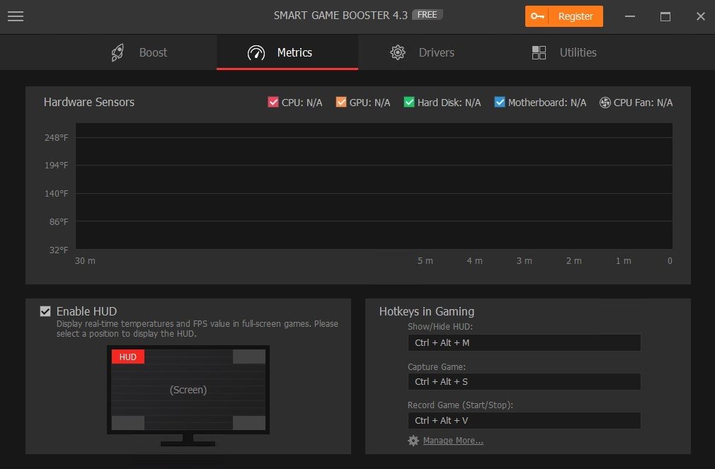Image resolution: width=715 pixels, height=469 pixels.
Task: Click the key icon beside Register
Action: (x=537, y=16)
